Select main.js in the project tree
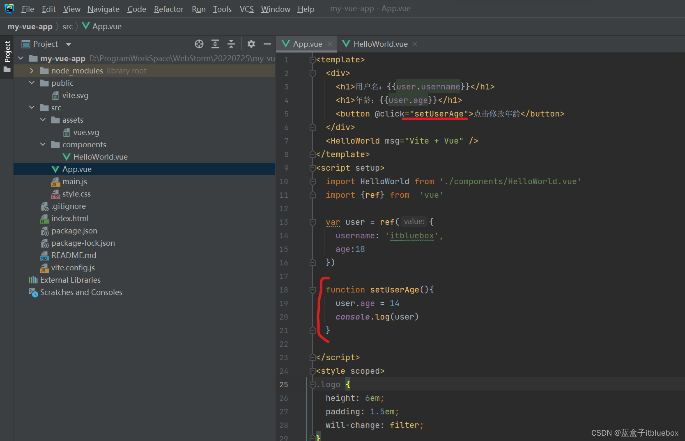 pos(144,181)
